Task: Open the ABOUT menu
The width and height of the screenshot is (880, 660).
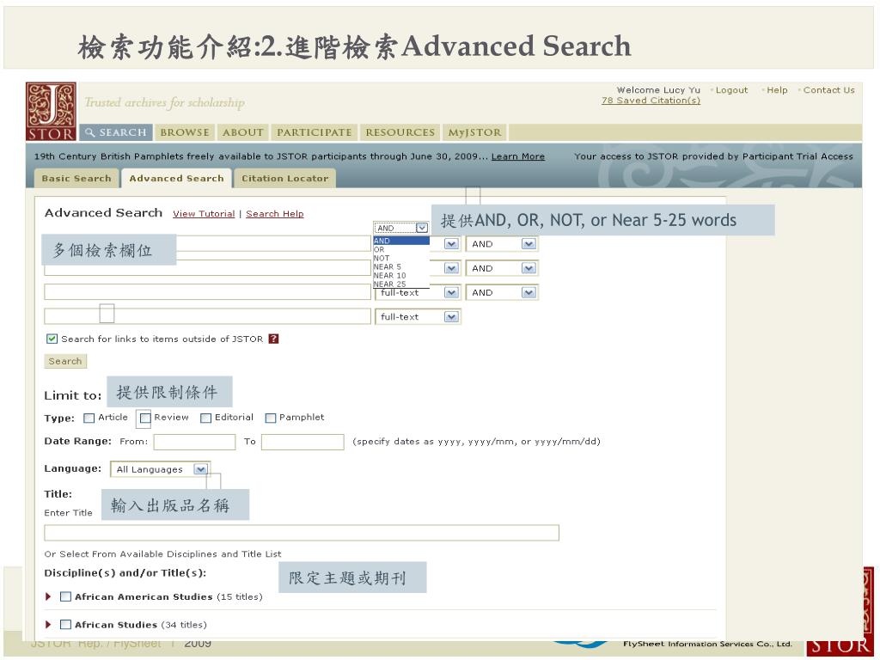Action: [x=242, y=132]
